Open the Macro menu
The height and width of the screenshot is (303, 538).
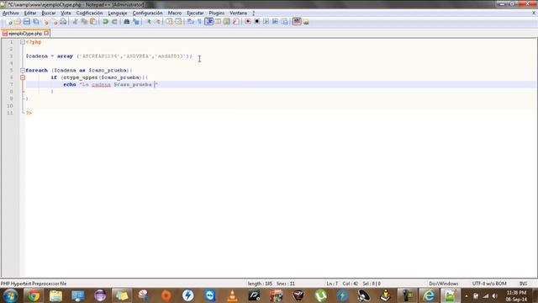click(175, 13)
